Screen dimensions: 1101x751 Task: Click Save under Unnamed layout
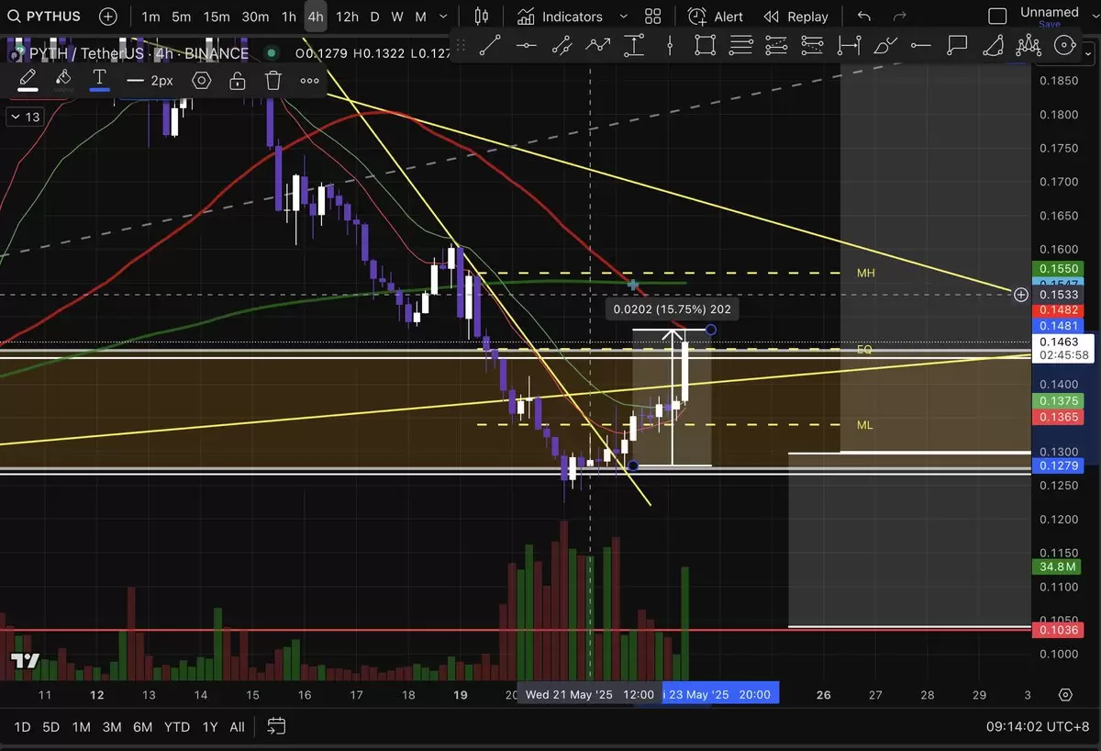(1049, 25)
